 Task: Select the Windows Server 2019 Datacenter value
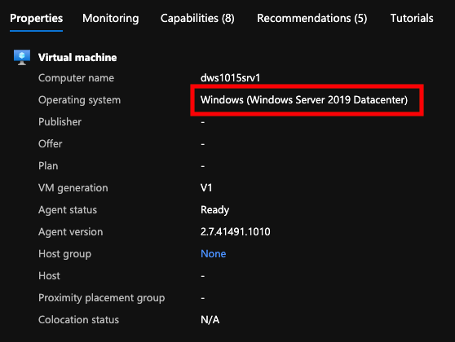(304, 100)
